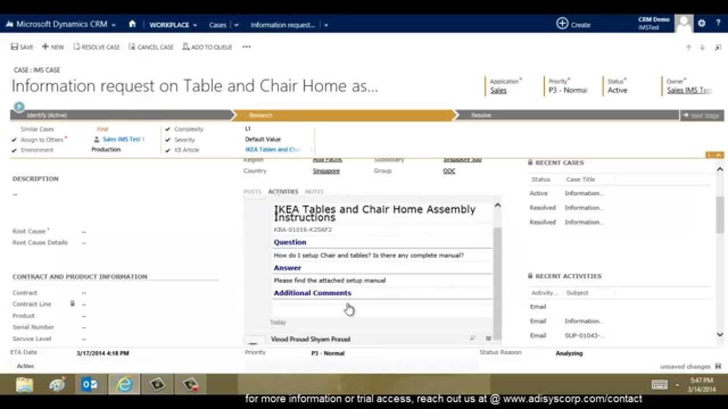Select the Identify (Active) process stage
Viewport: 728px width, 409px height.
(121, 115)
